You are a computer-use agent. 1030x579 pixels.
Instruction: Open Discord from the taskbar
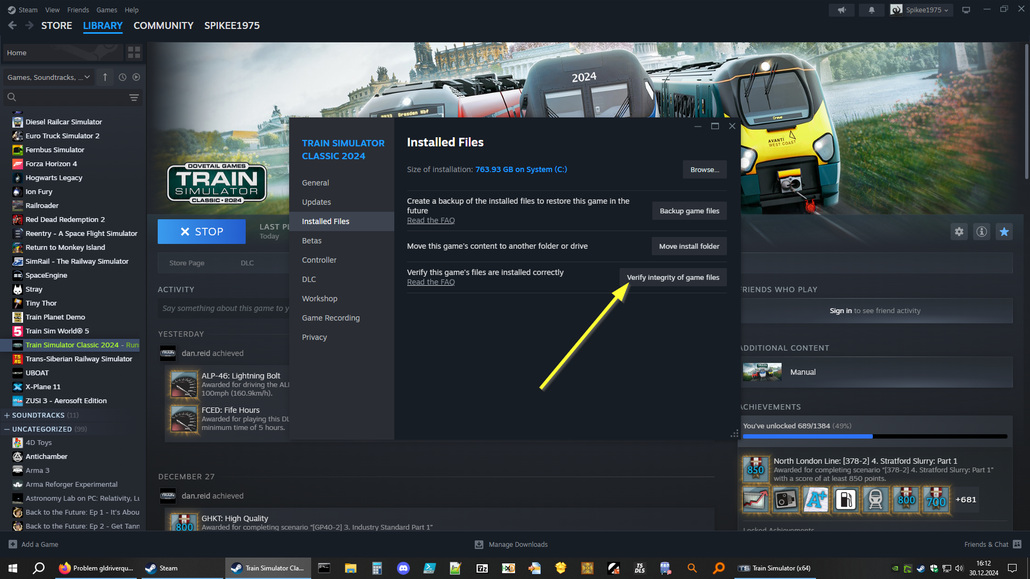click(x=403, y=568)
